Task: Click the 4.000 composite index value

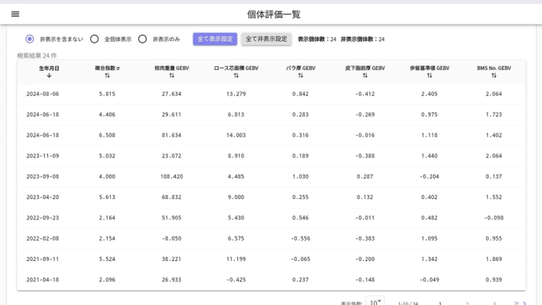Action: [107, 176]
